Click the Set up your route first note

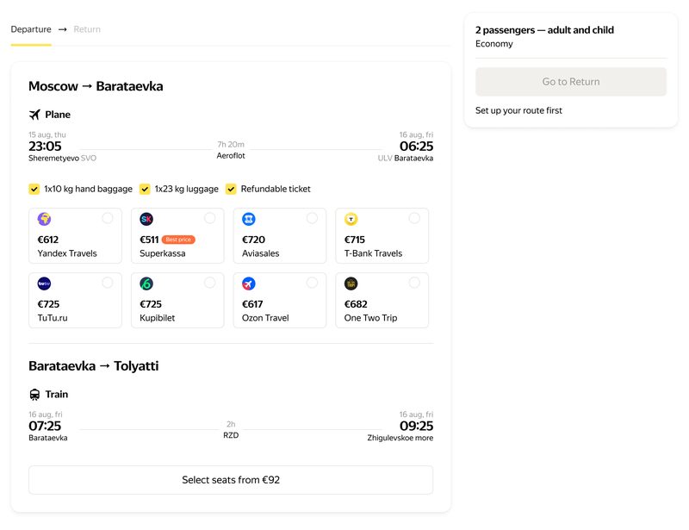coord(518,110)
